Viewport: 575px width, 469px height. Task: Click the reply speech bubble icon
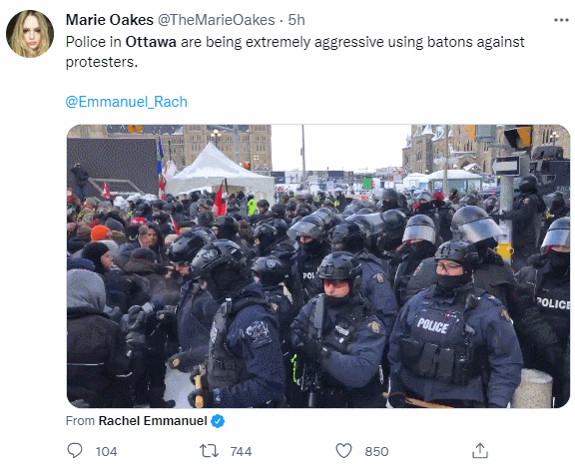75,451
